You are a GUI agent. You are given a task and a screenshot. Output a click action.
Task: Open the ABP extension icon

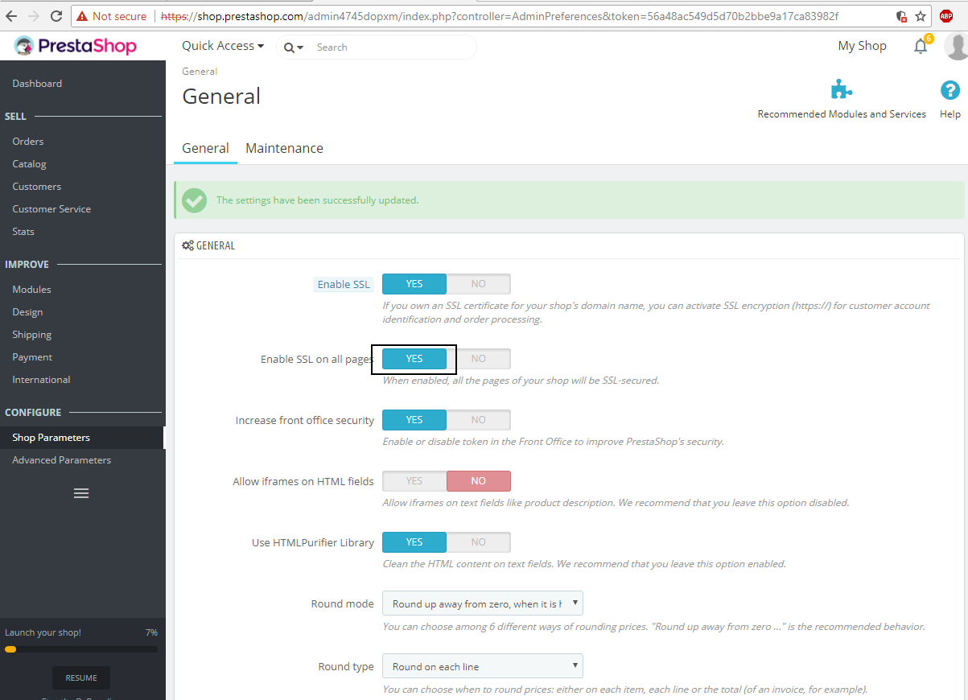(x=946, y=16)
